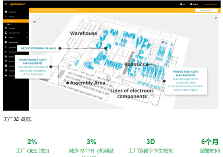Click the Rubí 1 plant link
Viewport: 223px width, 157px height.
(195, 4)
